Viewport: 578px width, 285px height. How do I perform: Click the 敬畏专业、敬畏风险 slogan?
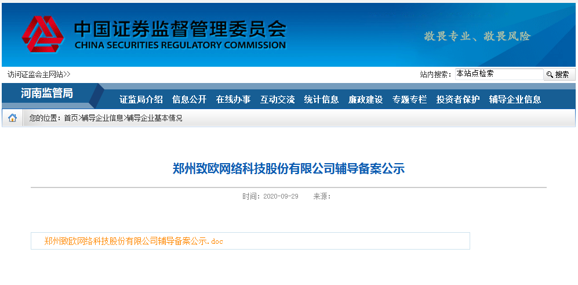477,36
